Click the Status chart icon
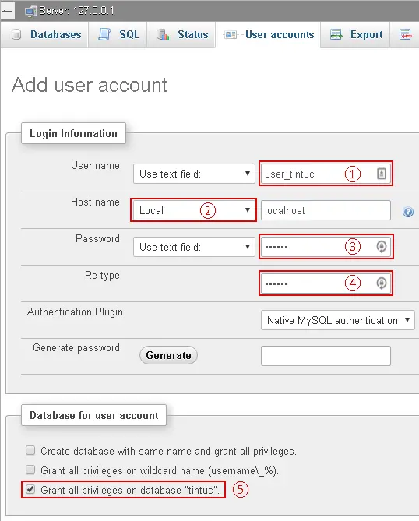The width and height of the screenshot is (419, 521). coord(163,34)
